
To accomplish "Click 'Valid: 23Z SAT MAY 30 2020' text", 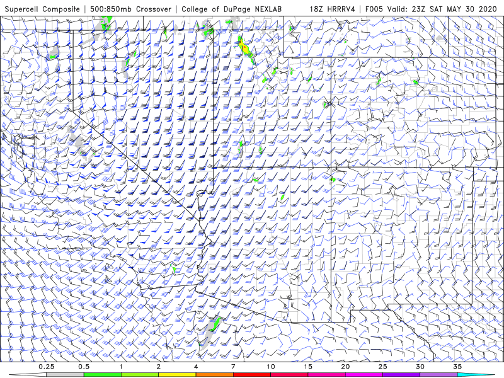I will pos(442,9).
